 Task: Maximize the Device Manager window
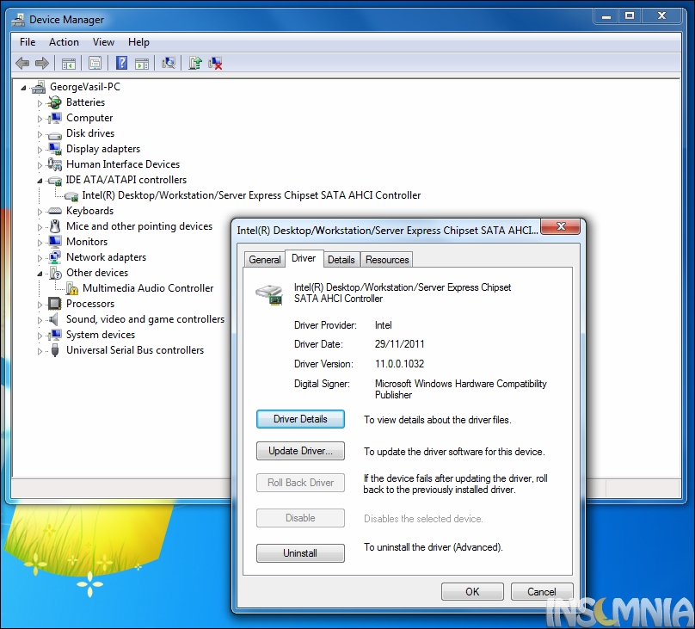click(630, 16)
